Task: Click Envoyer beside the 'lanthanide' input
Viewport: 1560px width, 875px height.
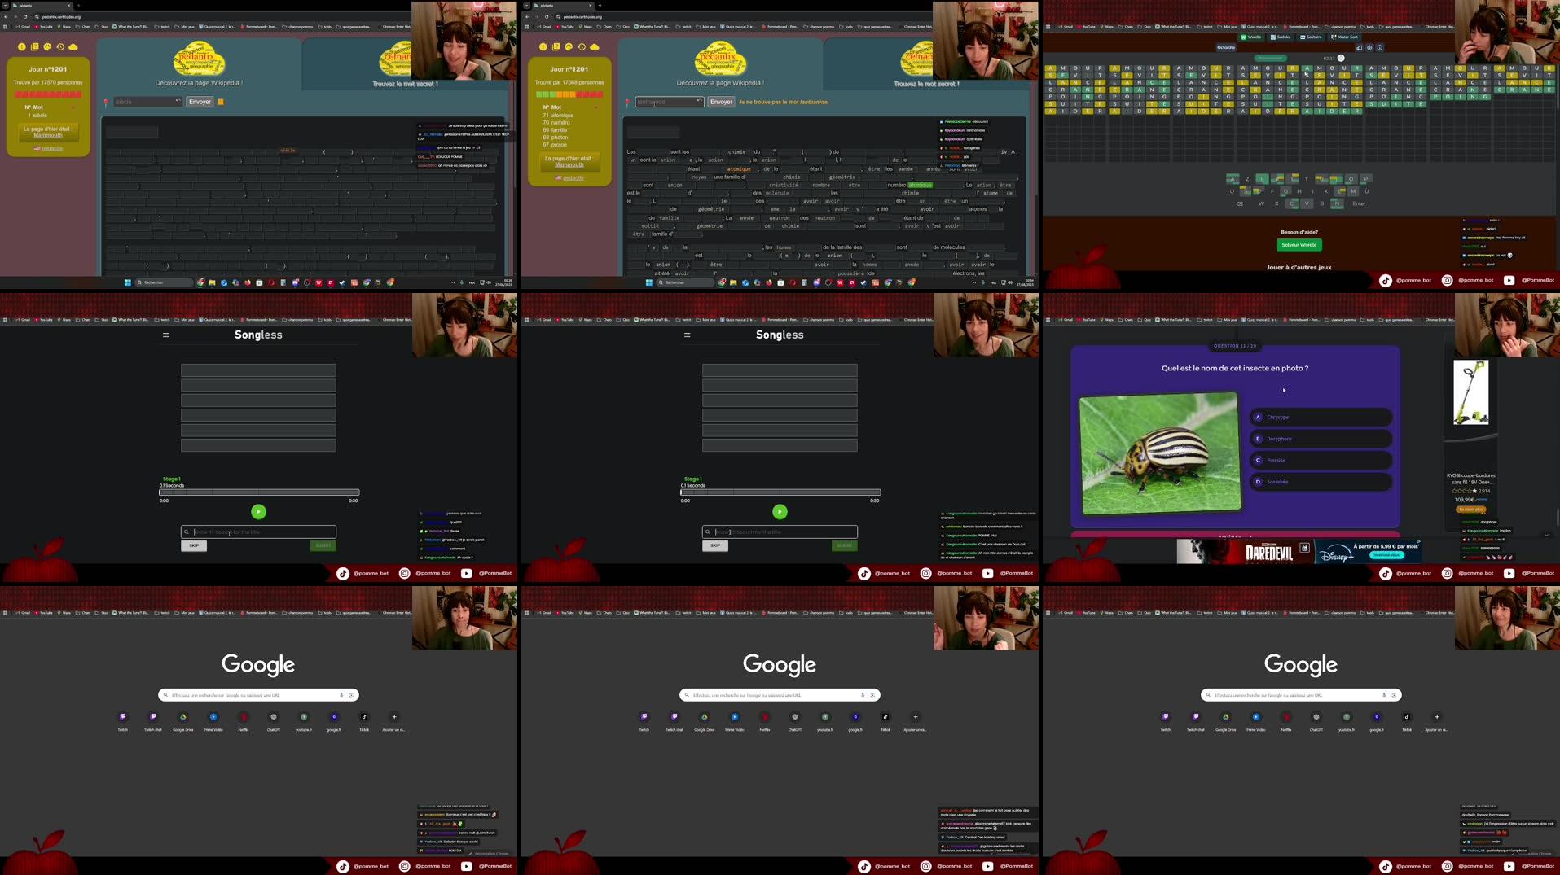Action: (721, 102)
